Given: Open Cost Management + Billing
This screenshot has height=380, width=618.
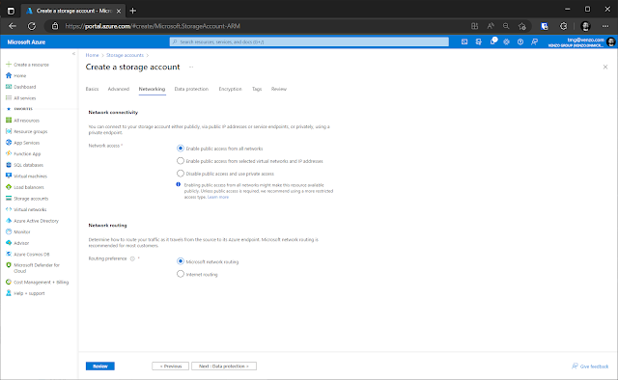Looking at the screenshot, I should (41, 282).
